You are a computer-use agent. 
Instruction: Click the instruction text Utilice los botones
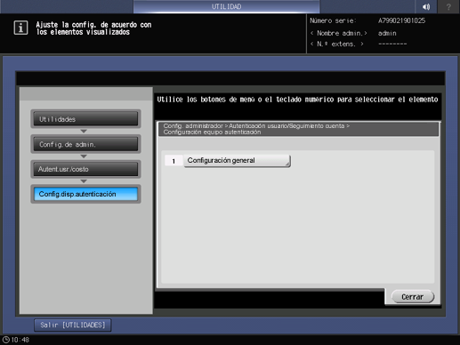click(x=297, y=100)
